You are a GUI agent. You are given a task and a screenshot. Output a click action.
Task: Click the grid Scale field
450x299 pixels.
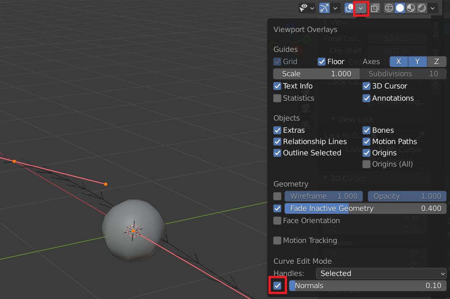316,74
